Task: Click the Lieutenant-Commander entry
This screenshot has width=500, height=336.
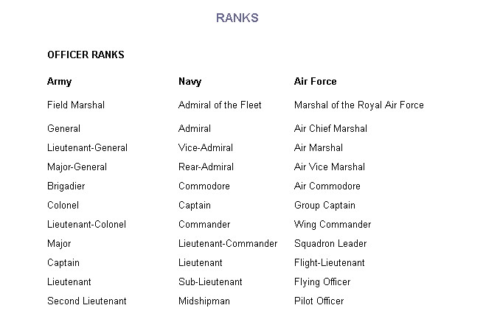Action: tap(228, 244)
